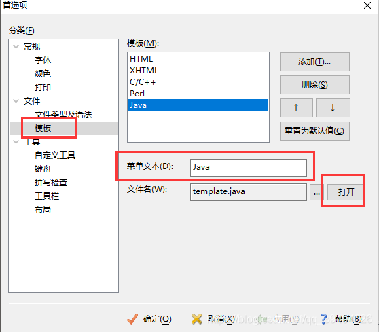379x332 pixels.
Task: Select Java in template list
Action: (198, 105)
